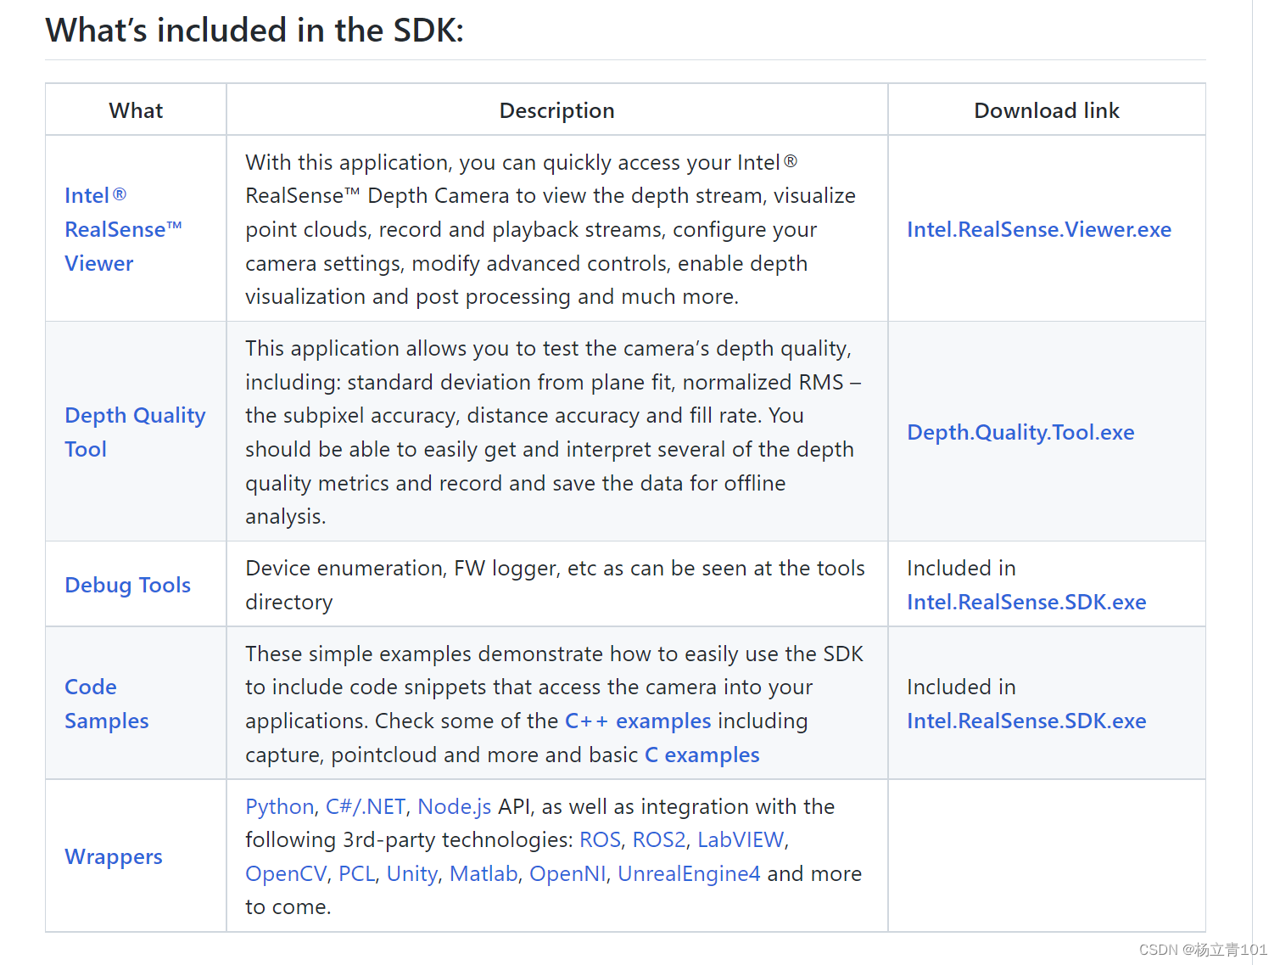
Task: Open the Debug Tools link
Action: click(x=127, y=585)
